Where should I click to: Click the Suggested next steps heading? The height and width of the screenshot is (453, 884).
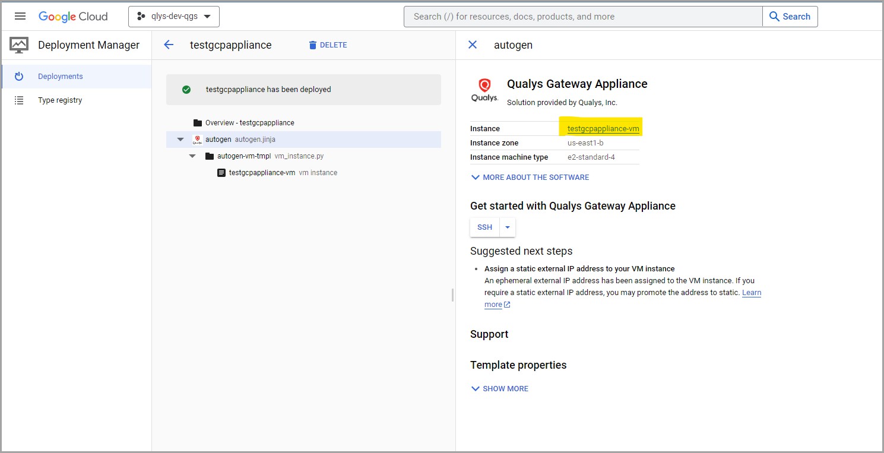[521, 251]
